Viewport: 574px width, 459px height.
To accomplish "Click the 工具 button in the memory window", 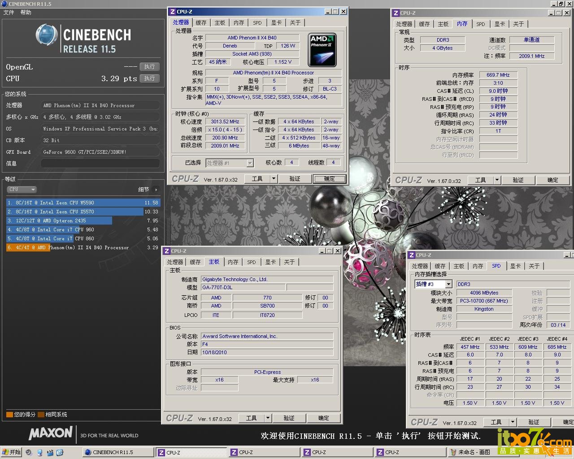I will [481, 180].
